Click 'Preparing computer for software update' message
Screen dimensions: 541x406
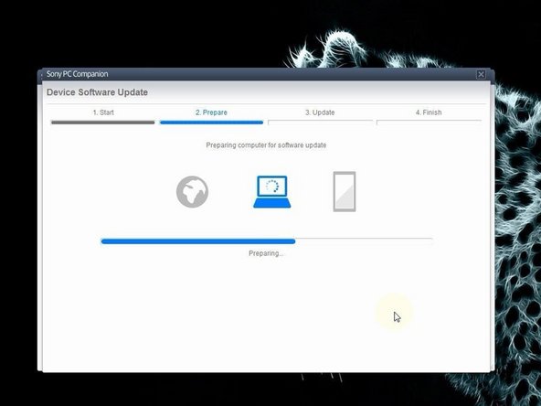pos(266,145)
